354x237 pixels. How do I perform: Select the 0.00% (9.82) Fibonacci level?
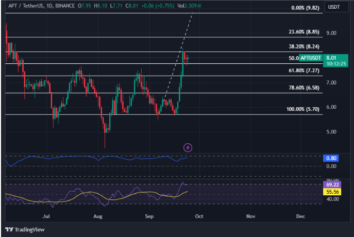pyautogui.click(x=306, y=8)
